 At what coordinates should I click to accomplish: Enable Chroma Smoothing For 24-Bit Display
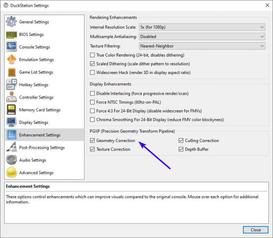tap(92, 120)
